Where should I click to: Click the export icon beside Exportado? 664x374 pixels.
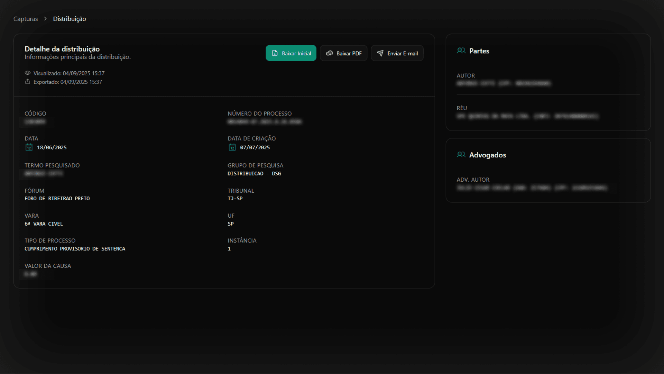point(28,82)
